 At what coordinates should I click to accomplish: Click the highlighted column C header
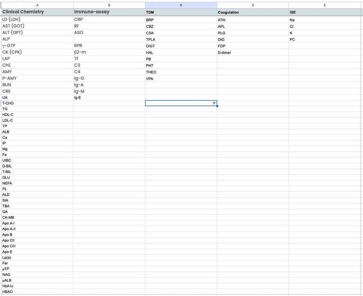coord(181,5)
